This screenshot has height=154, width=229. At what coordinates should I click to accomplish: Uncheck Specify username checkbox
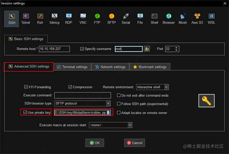pyautogui.click(x=82, y=49)
